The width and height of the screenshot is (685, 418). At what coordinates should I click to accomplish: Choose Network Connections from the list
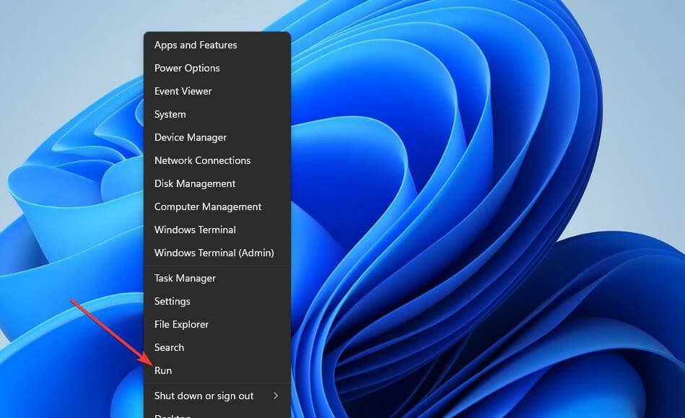point(202,160)
